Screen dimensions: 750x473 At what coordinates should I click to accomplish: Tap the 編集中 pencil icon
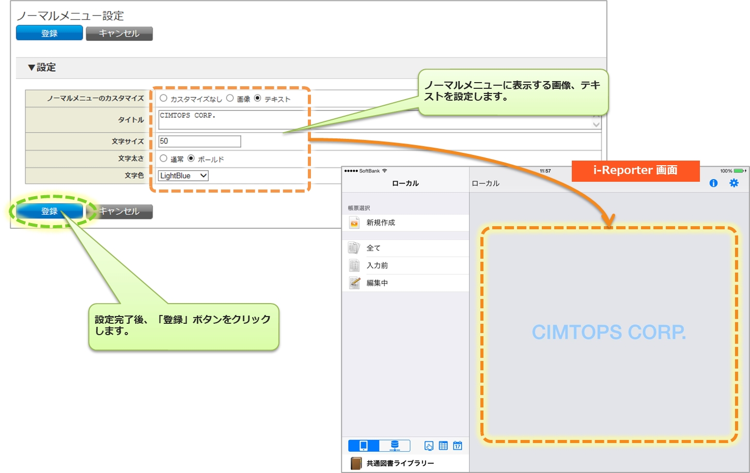pos(354,283)
